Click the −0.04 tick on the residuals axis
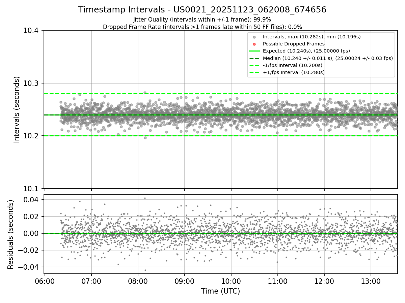Screen dimensions: 405x303 30,267
